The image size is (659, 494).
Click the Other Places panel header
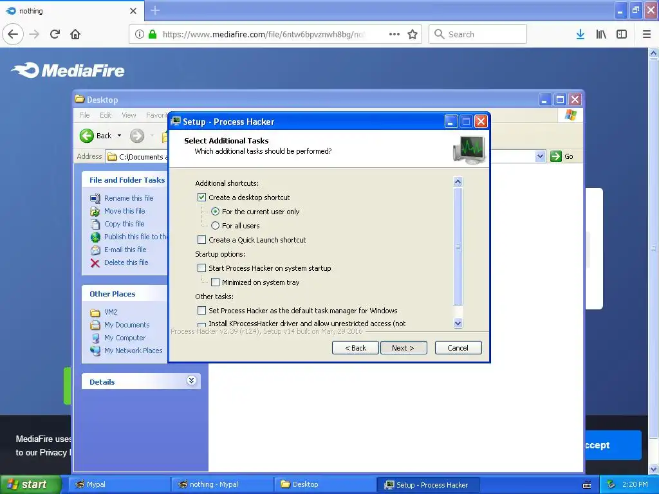[124, 293]
